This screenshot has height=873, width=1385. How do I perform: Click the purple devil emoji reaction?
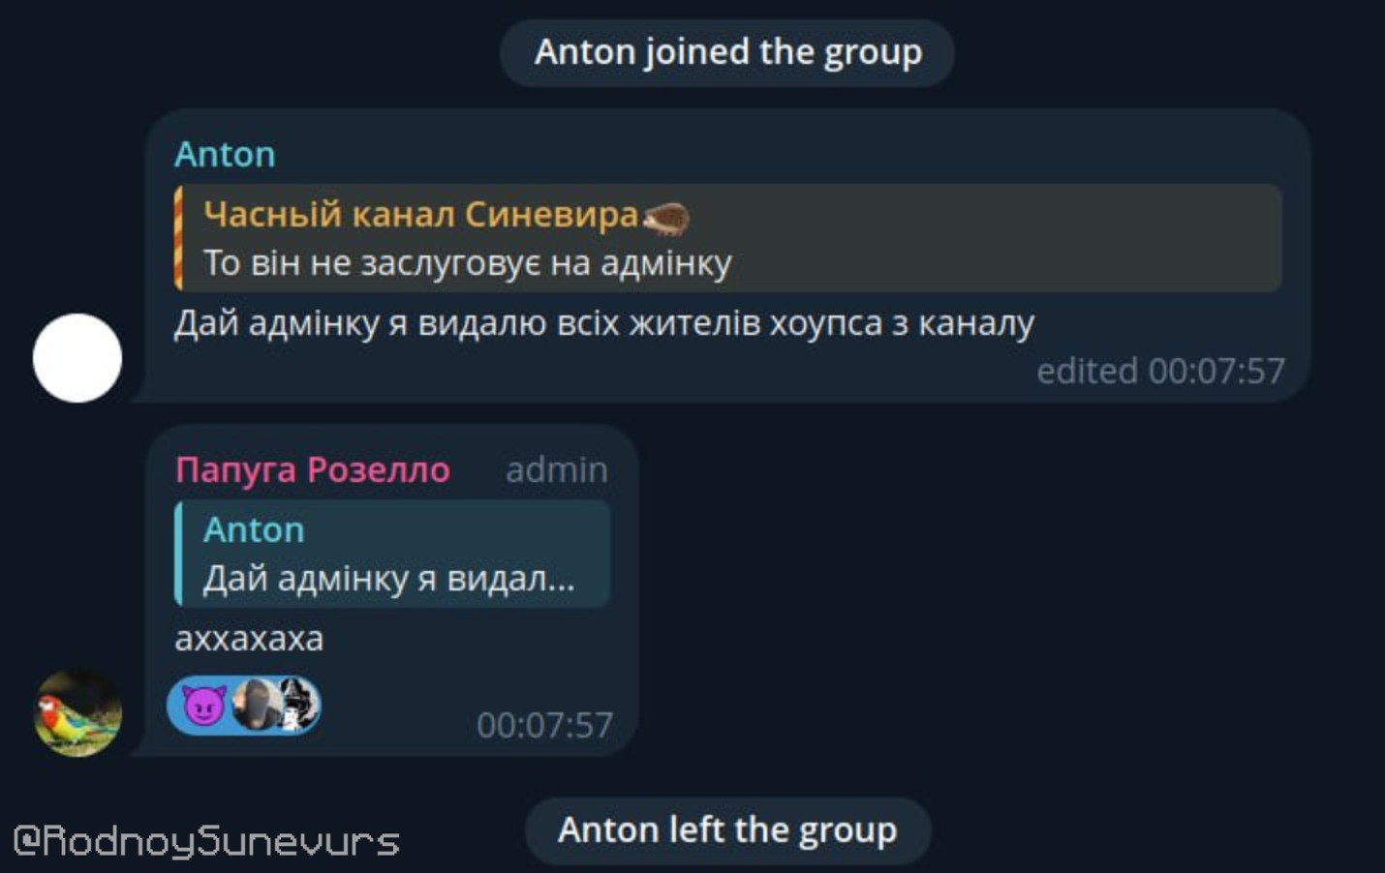(203, 706)
